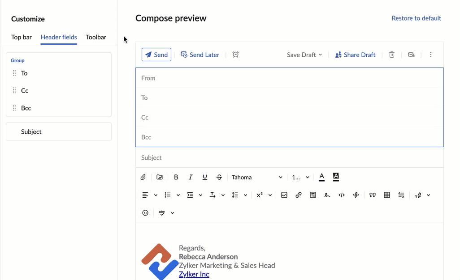
Task: Open the font color picker
Action: tap(321, 177)
